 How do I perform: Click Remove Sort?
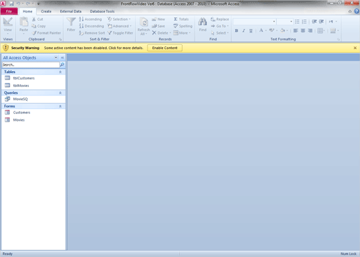click(x=92, y=33)
